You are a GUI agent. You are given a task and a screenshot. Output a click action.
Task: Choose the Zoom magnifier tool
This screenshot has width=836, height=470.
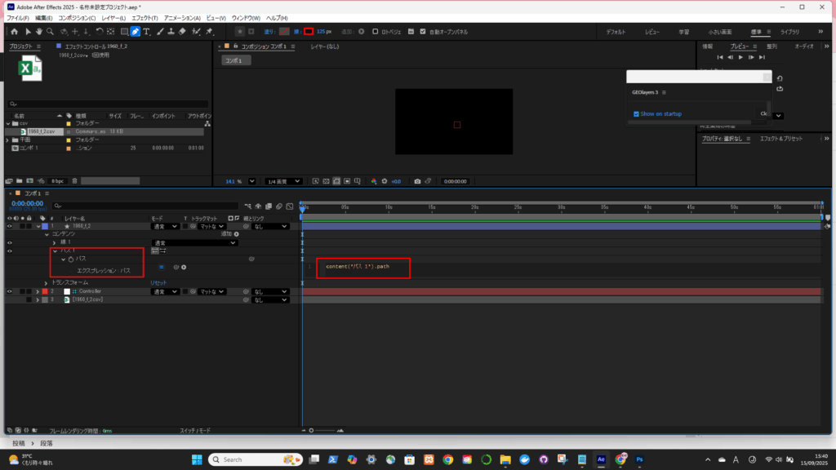51,32
